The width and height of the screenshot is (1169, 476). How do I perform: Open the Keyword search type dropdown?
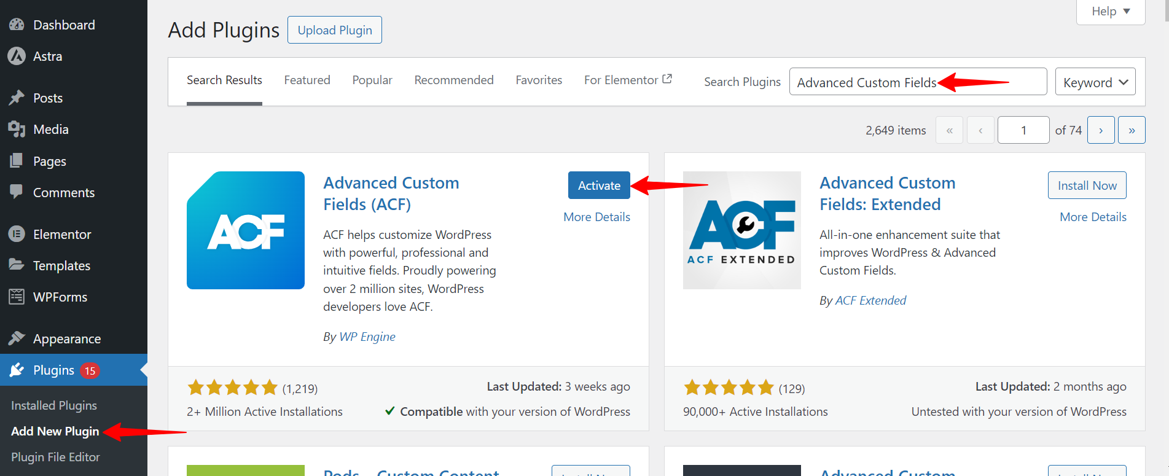(x=1095, y=82)
